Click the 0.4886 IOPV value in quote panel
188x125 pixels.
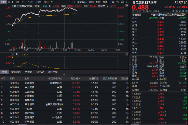[x=154, y=83]
